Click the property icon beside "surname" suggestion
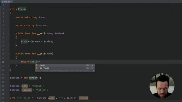Viewport: 182px width, 102px height. pyautogui.click(x=37, y=68)
